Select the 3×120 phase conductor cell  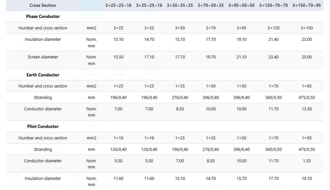(273, 28)
